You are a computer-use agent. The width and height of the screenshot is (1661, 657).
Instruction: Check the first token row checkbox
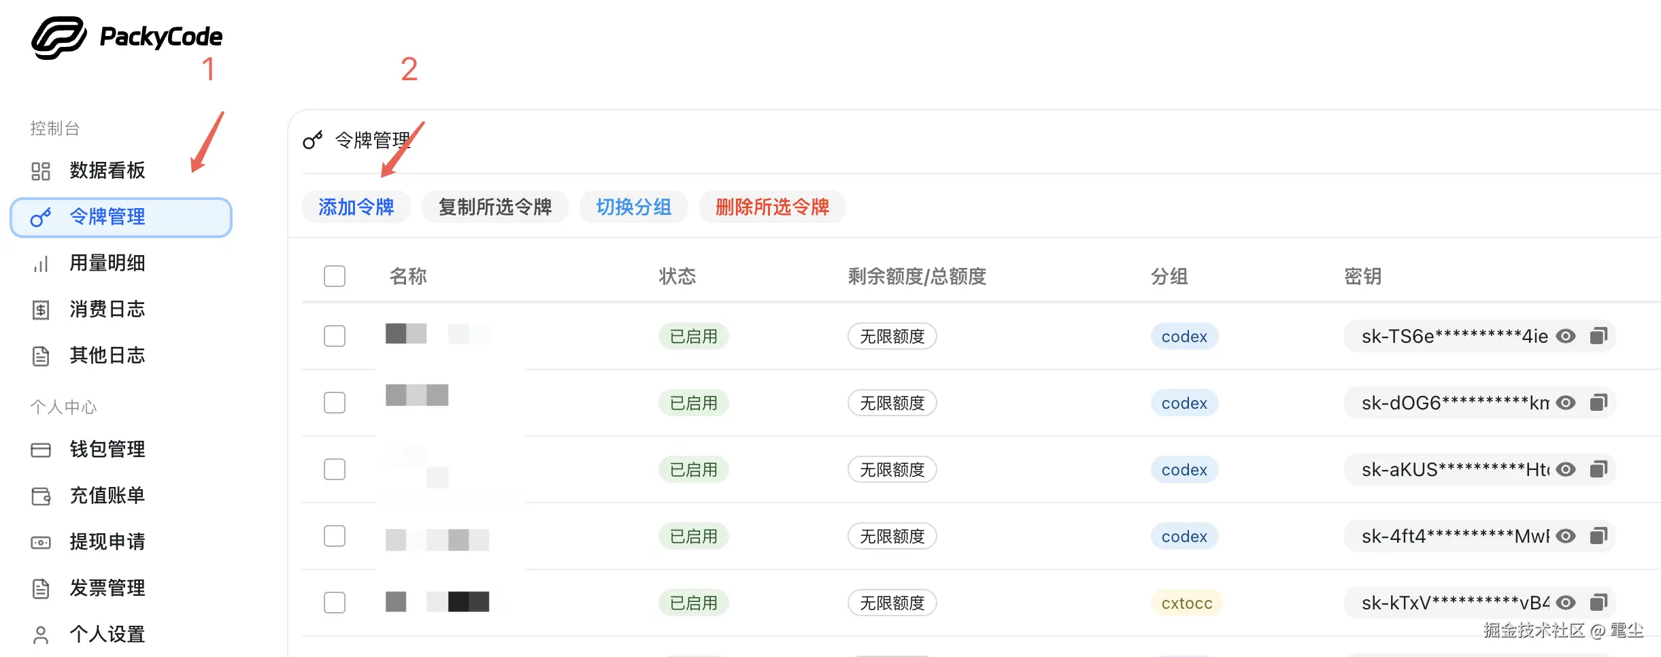coord(335,336)
